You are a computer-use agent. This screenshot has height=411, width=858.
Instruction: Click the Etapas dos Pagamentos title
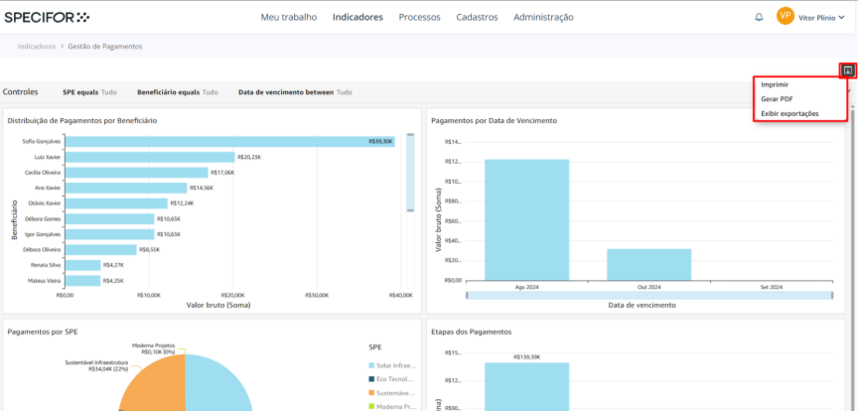pyautogui.click(x=471, y=332)
